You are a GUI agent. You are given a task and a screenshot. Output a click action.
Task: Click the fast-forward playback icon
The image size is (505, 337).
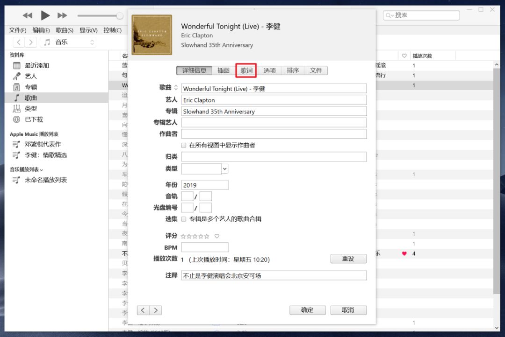tap(62, 15)
